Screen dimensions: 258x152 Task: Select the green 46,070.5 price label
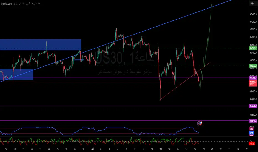pyautogui.click(x=253, y=66)
